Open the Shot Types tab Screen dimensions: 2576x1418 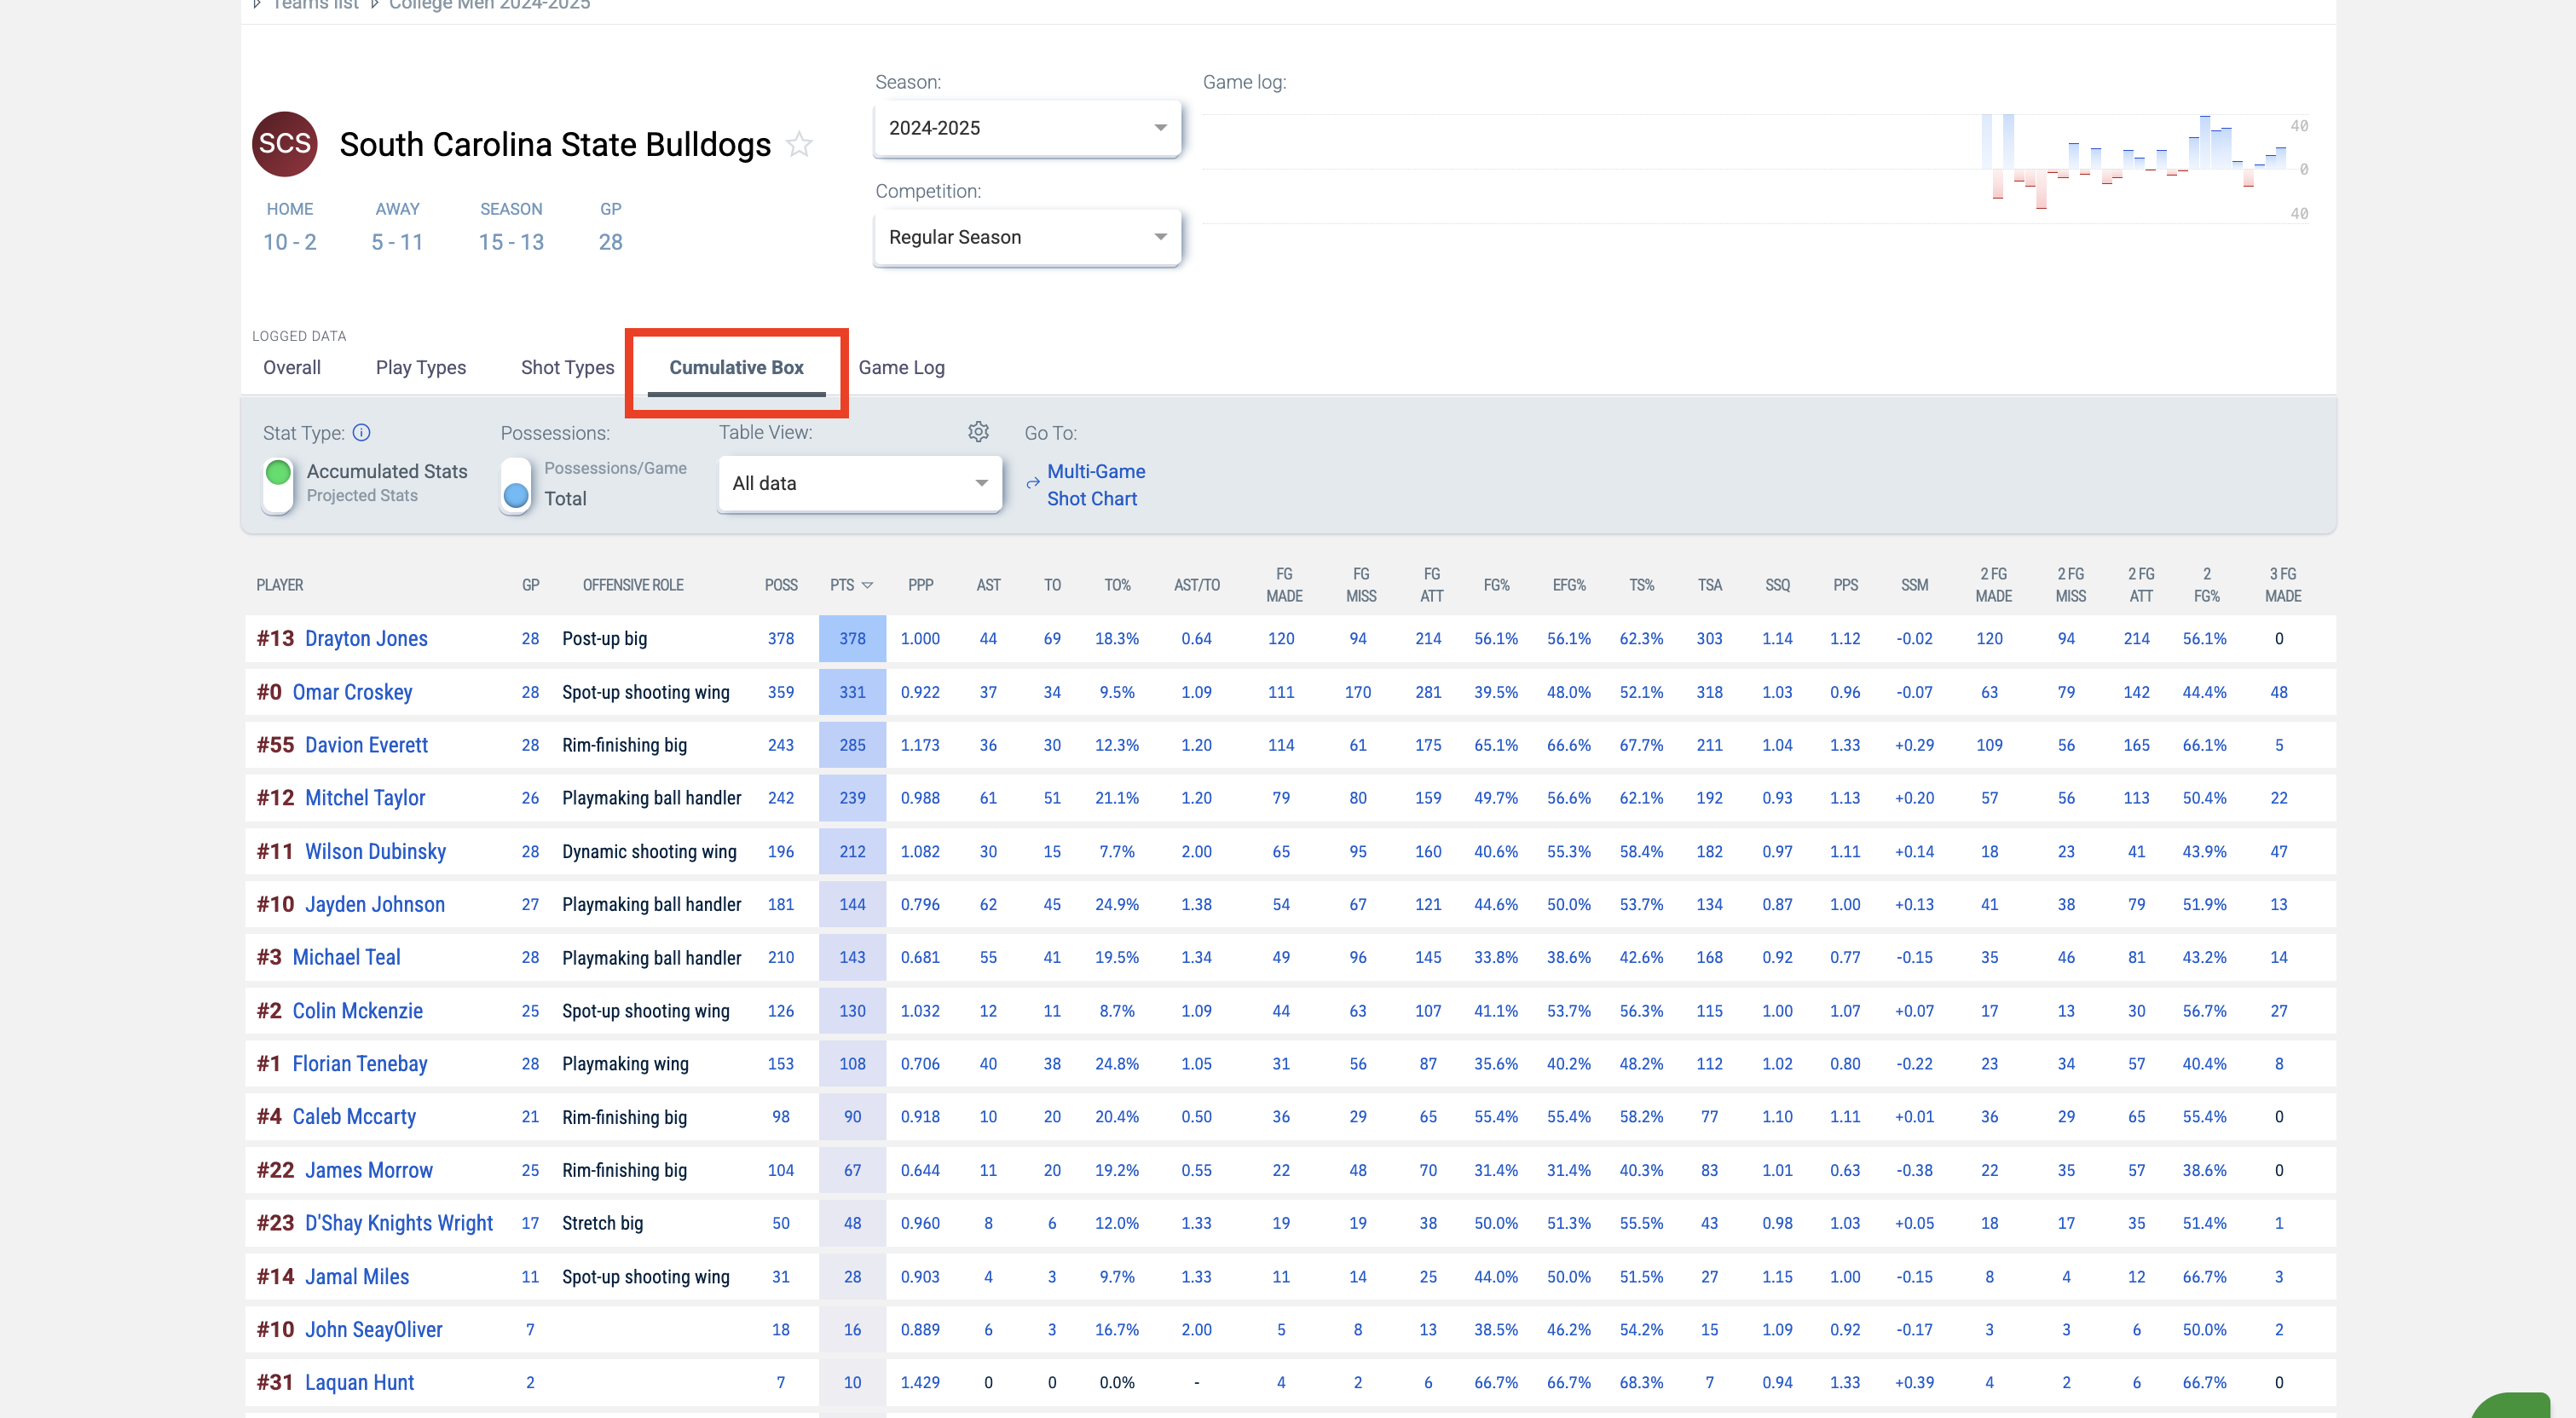click(x=567, y=367)
